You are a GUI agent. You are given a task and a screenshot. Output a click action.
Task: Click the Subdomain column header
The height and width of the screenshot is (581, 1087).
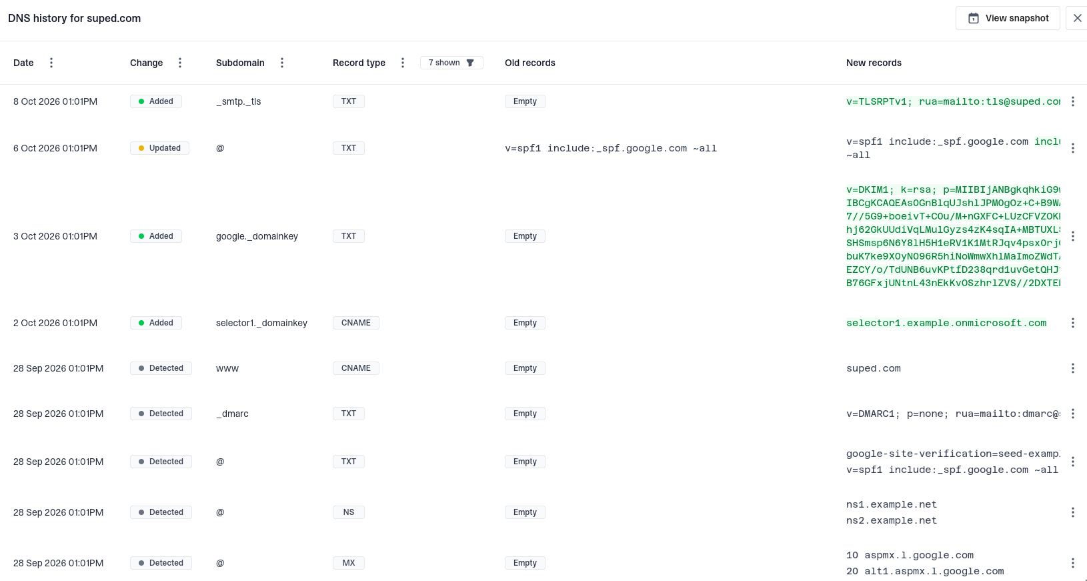[240, 63]
